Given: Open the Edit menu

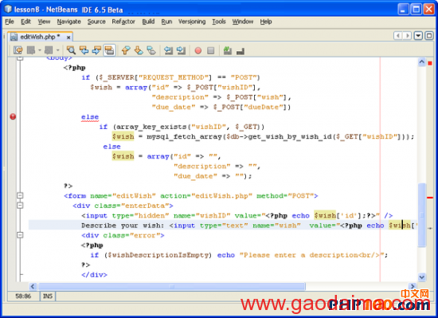Looking at the screenshot, I should click(25, 22).
